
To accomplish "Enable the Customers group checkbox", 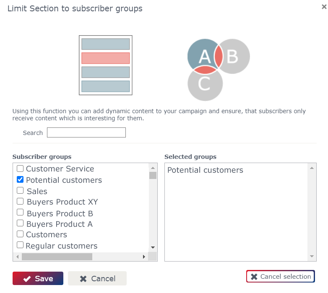I will 20,234.
